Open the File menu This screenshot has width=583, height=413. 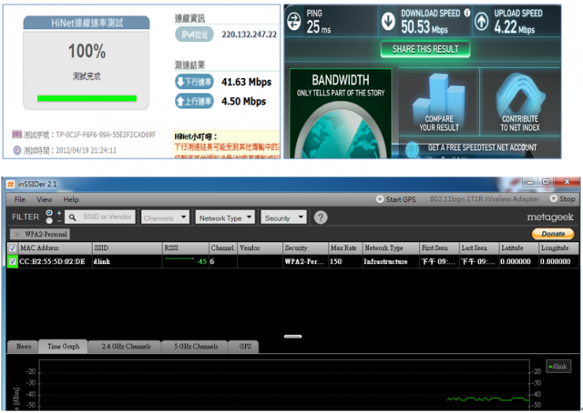20,199
